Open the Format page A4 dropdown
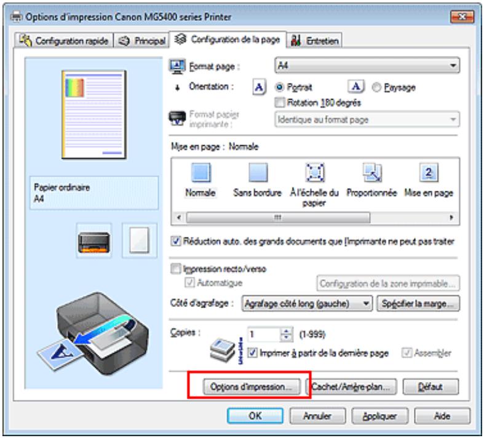This screenshot has width=484, height=438. point(367,65)
